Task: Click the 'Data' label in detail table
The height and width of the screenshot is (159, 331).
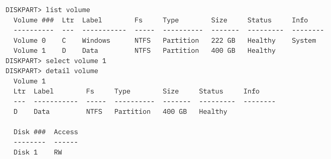Action: 42,111
